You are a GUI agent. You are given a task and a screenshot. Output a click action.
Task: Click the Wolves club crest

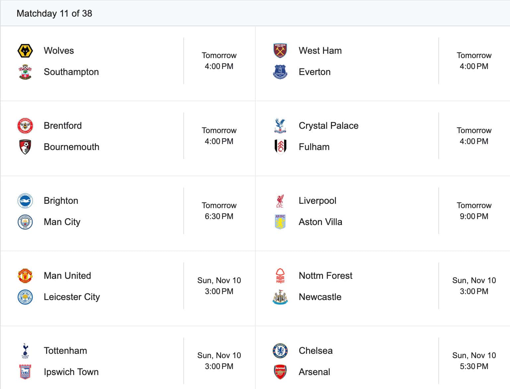pos(25,51)
